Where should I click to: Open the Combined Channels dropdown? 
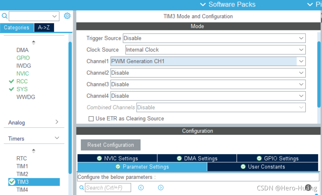[221, 107]
